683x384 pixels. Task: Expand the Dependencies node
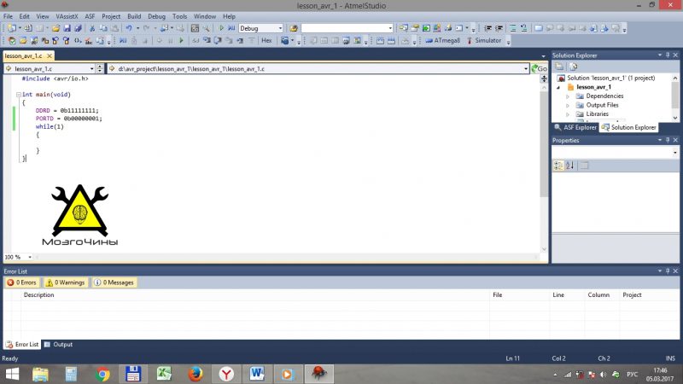coord(568,96)
